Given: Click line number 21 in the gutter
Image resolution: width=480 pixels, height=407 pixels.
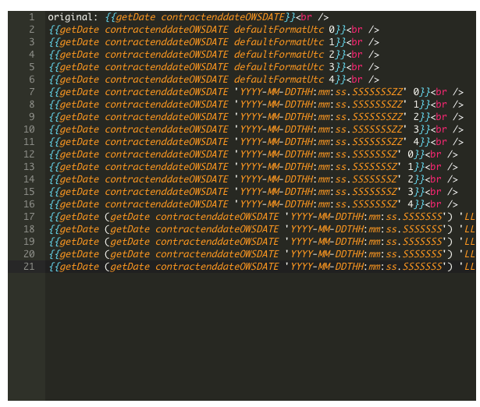Looking at the screenshot, I should (29, 267).
